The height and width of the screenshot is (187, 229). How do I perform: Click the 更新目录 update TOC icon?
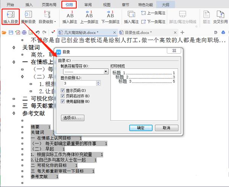pos(28,14)
